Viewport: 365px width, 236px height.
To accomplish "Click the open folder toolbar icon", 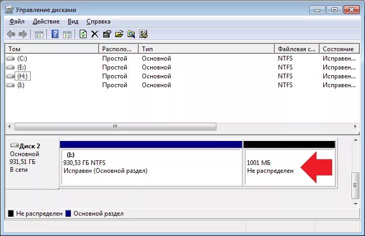I will tap(119, 34).
